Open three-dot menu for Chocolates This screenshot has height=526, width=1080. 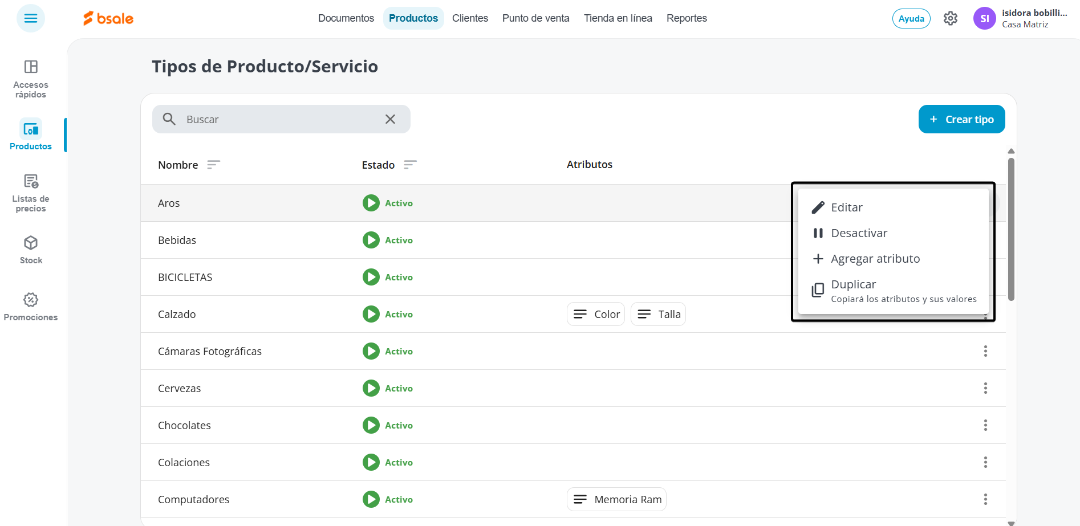click(985, 425)
